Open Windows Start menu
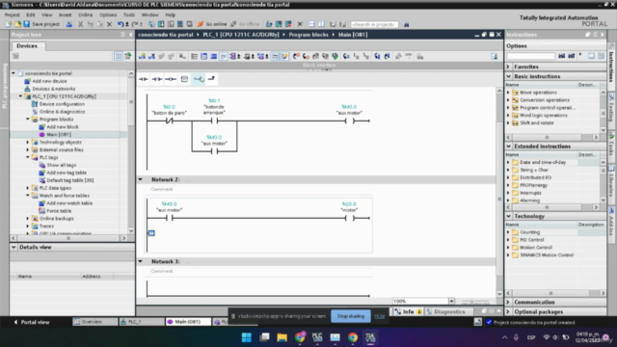This screenshot has width=617, height=347. point(247,337)
